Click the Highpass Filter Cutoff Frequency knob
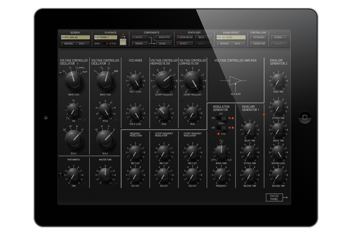The height and width of the screenshot is (234, 351). (x=164, y=80)
